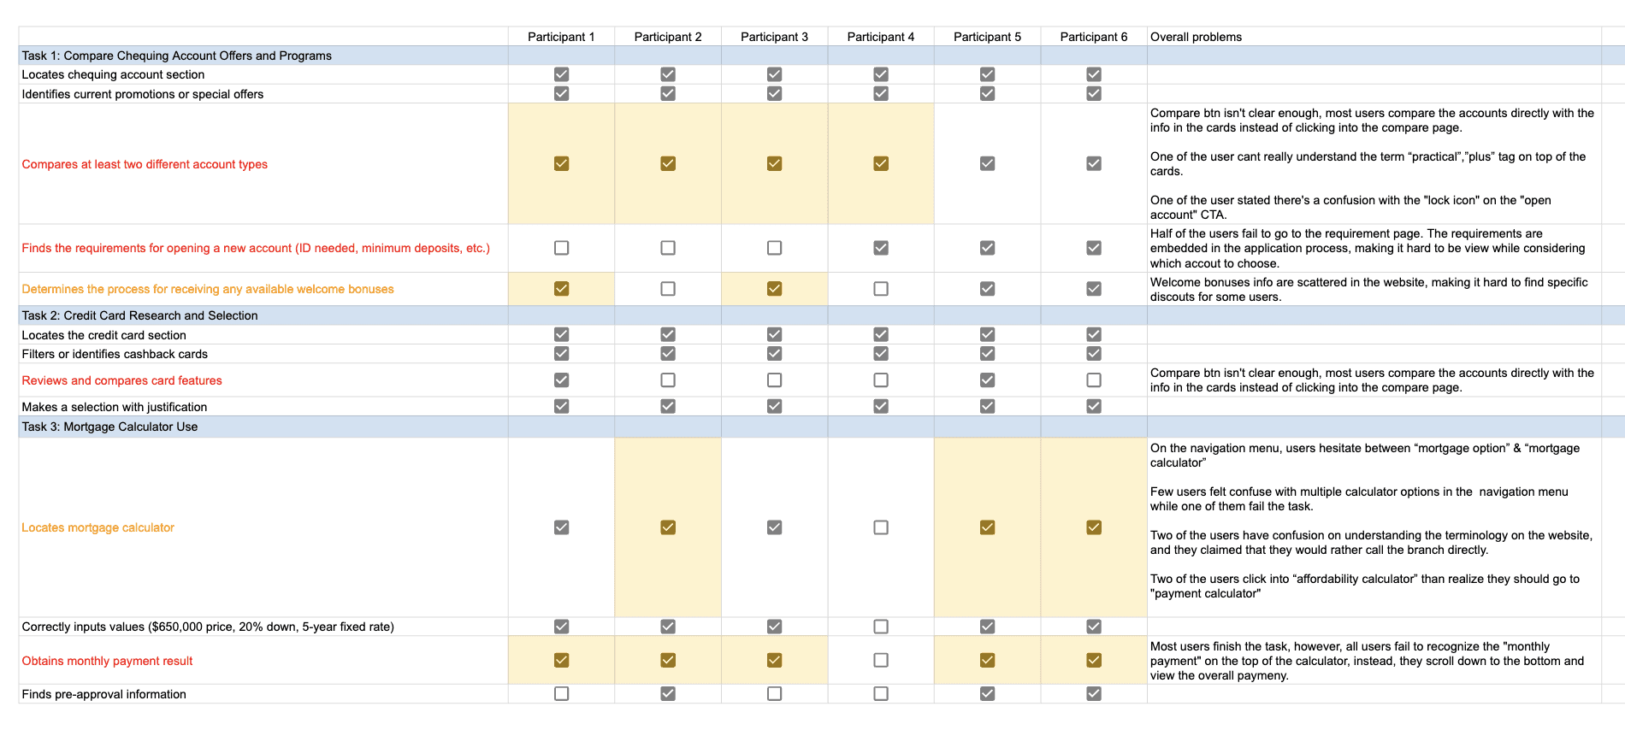Check Participant 6 Reviews and compares card features
Screen dimensions: 1625x730
[1094, 380]
